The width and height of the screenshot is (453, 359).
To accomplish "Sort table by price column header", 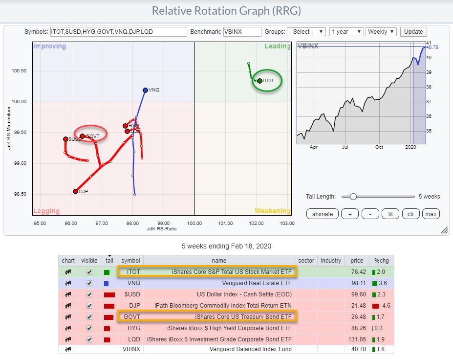I will pyautogui.click(x=357, y=260).
